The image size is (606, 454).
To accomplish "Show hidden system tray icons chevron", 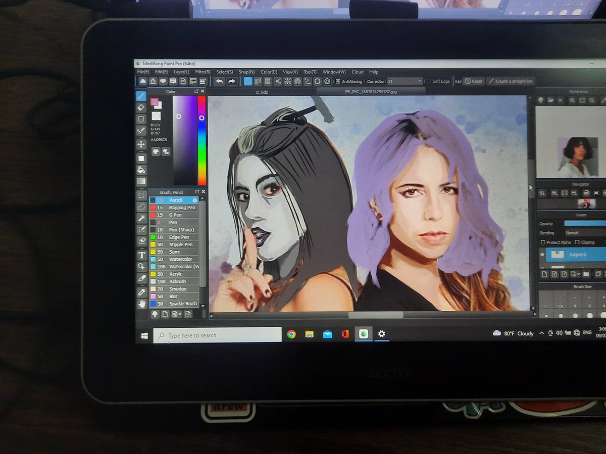I will pyautogui.click(x=542, y=333).
